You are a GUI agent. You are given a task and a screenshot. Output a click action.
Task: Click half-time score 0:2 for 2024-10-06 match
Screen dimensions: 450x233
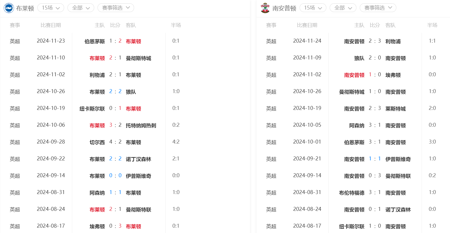pos(176,125)
